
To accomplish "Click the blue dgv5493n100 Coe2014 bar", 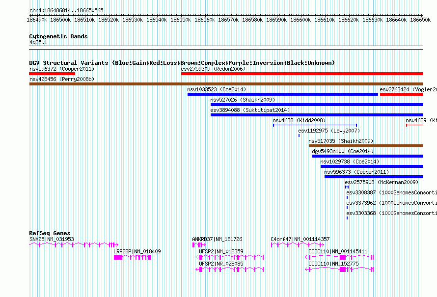I will pos(368,156).
